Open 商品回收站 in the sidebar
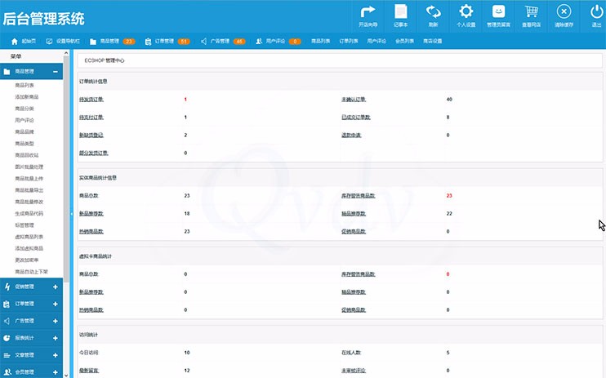Viewport: 606px width, 378px height. coord(27,155)
